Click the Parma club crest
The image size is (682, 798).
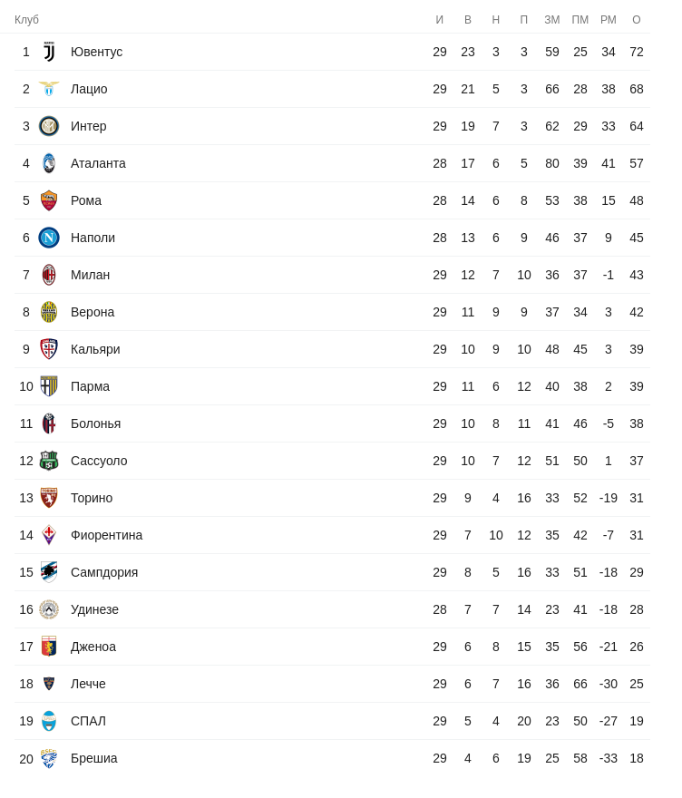[x=49, y=386]
